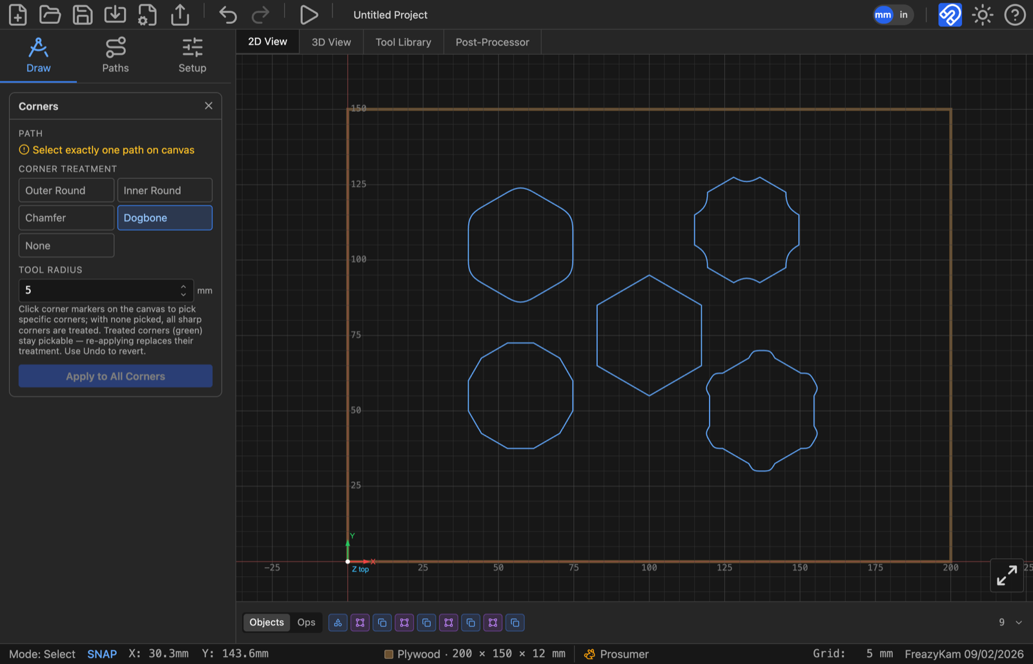Run simulation with play icon
This screenshot has height=664, width=1033.
(x=309, y=14)
